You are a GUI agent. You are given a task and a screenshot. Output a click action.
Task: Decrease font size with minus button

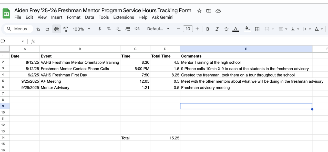179,29
